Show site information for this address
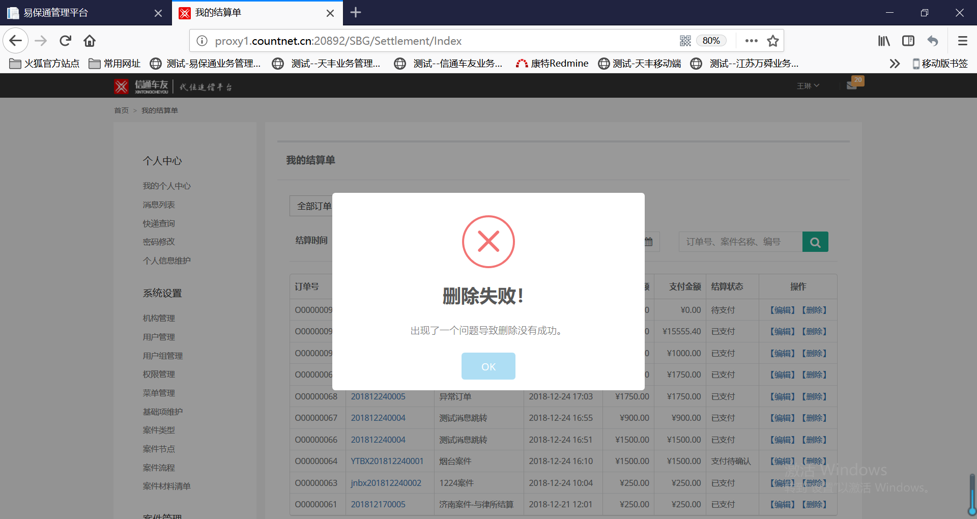The image size is (977, 519). (202, 41)
